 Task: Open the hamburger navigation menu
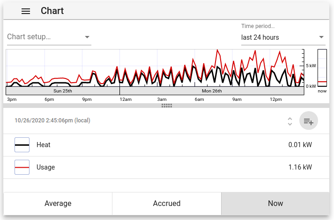pyautogui.click(x=26, y=11)
